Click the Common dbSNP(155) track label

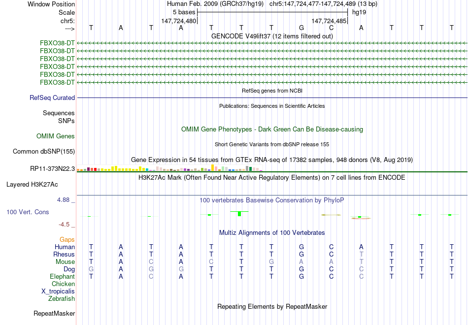[44, 152]
